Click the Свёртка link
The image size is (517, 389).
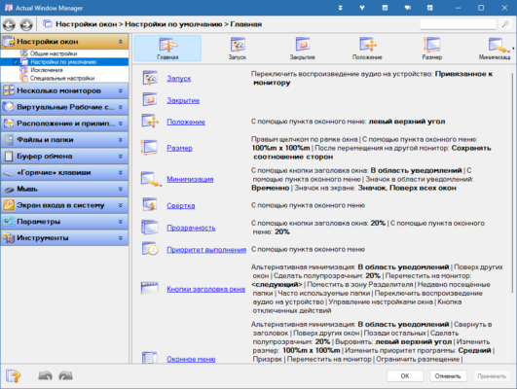[x=181, y=206]
